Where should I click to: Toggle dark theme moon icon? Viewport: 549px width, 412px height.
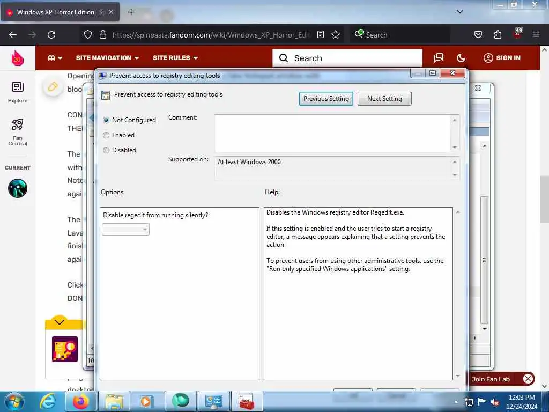tap(461, 58)
